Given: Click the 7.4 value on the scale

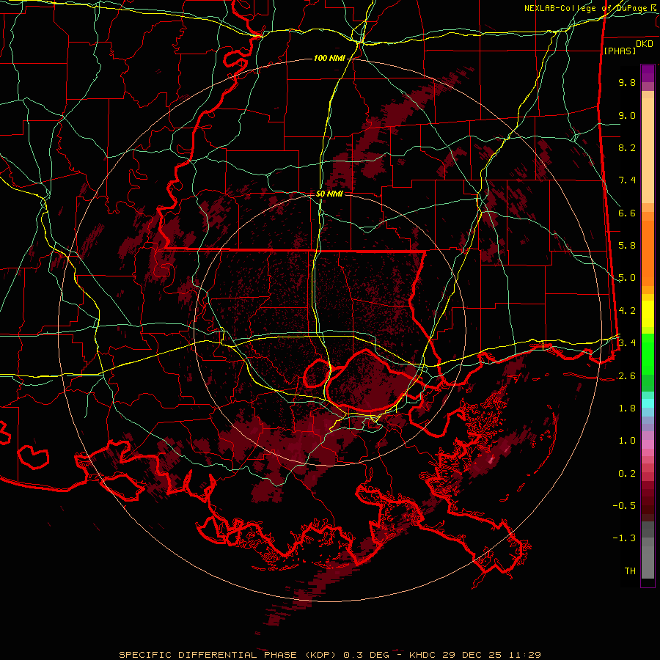Looking at the screenshot, I should click(627, 180).
